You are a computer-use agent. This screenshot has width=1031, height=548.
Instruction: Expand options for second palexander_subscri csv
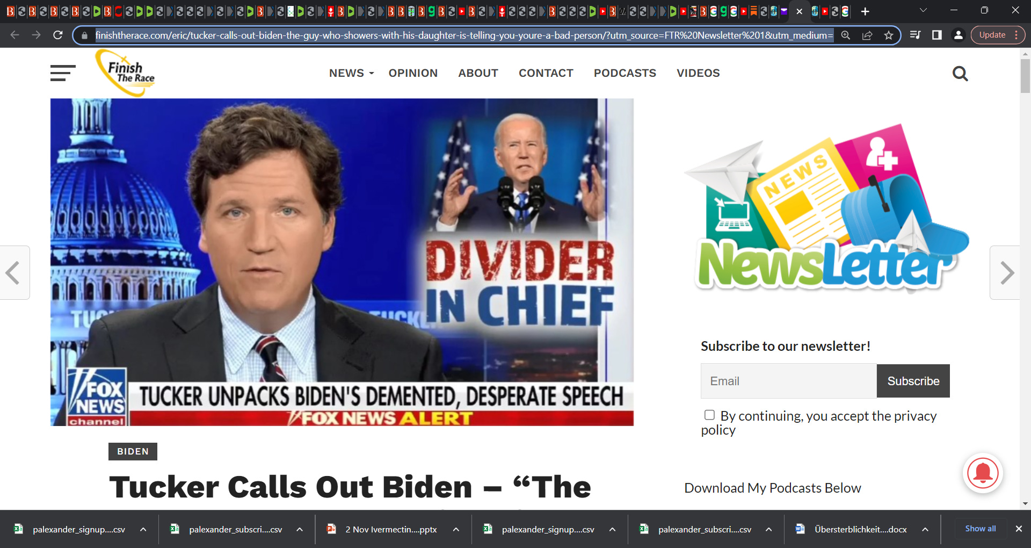point(769,529)
